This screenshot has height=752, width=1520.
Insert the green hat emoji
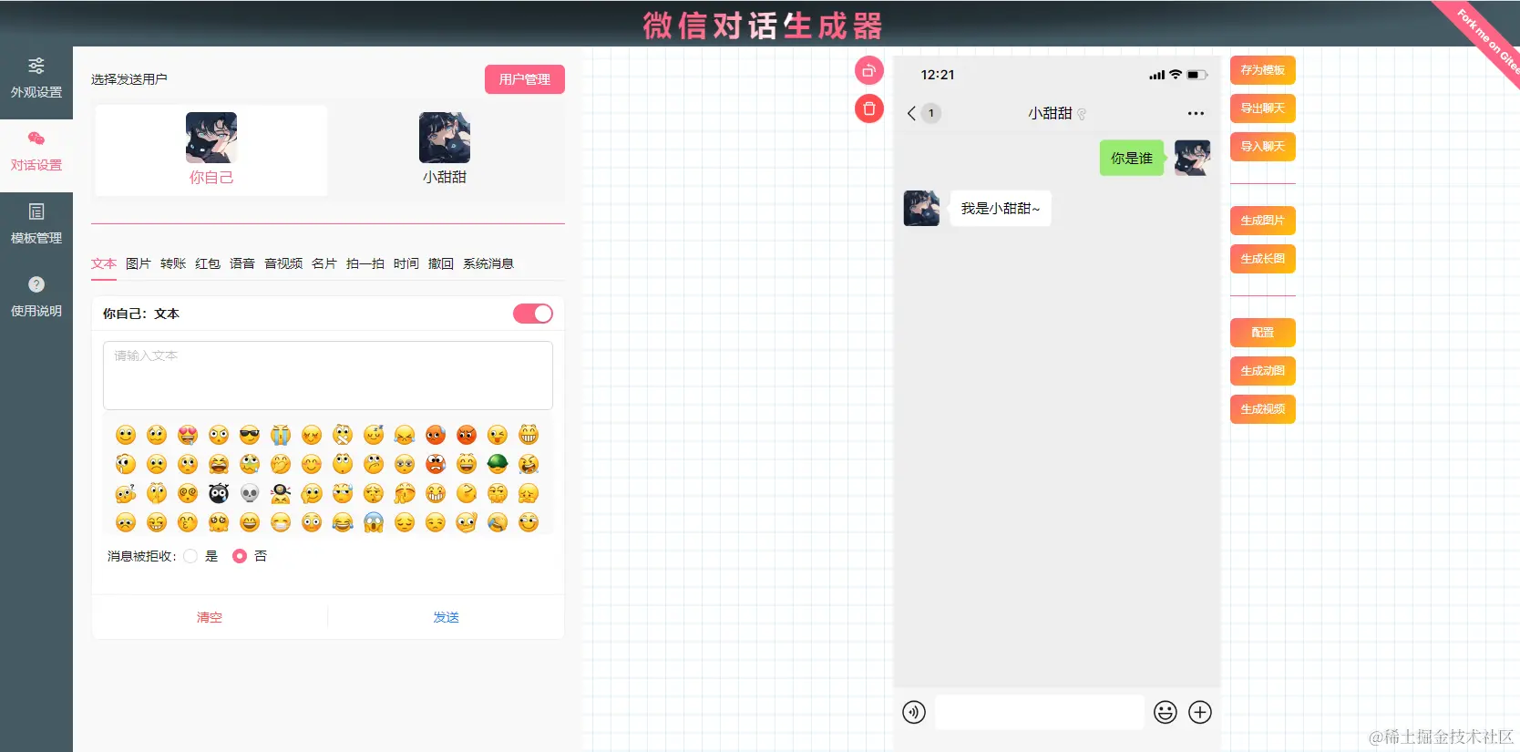click(x=498, y=464)
